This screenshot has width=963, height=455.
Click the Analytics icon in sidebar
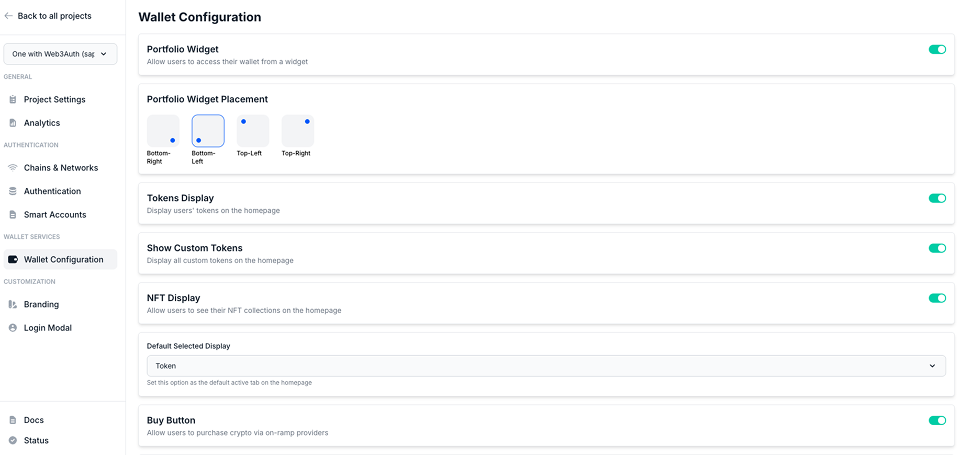pos(13,123)
